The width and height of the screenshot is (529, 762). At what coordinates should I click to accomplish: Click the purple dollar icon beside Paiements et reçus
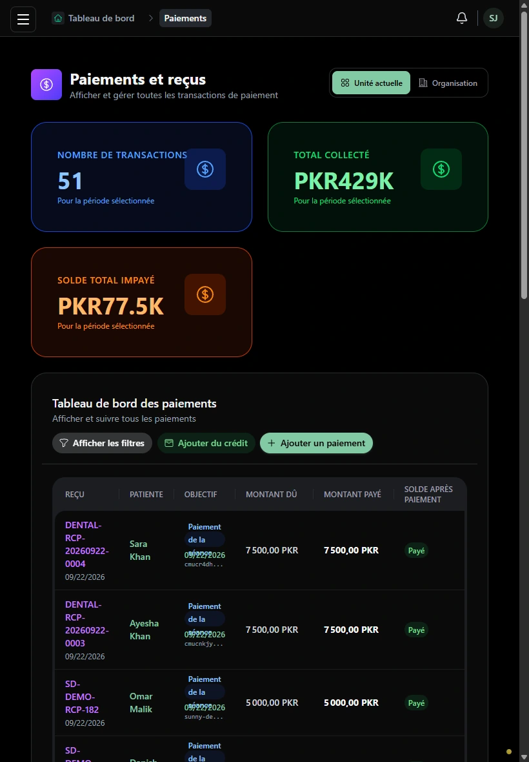46,85
